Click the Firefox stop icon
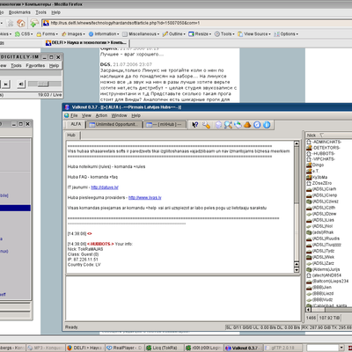Screen dimensions: 352x352 click(x=11, y=23)
